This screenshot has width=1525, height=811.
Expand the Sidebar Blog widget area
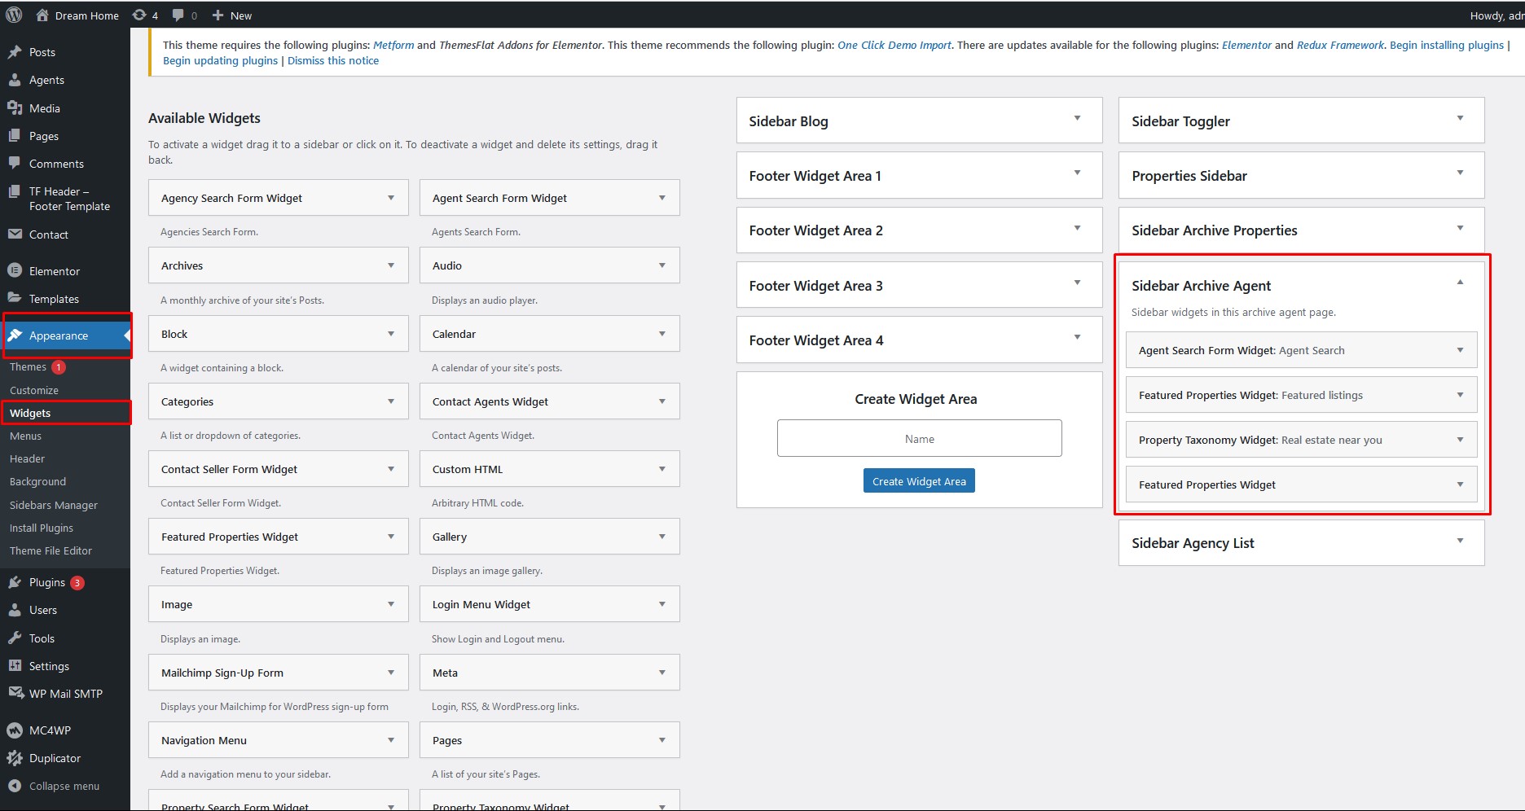pos(1077,119)
